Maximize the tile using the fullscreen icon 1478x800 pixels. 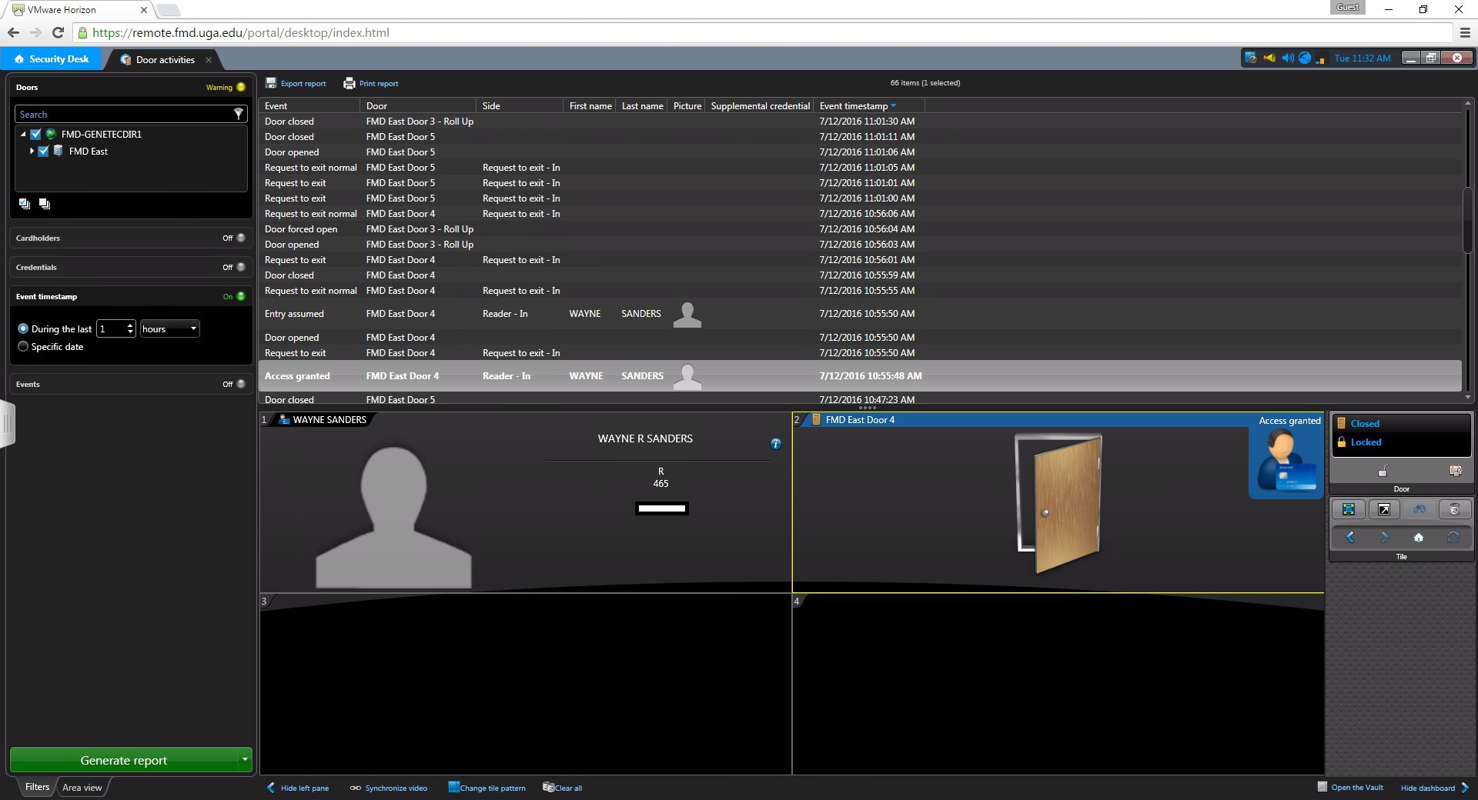point(1349,509)
